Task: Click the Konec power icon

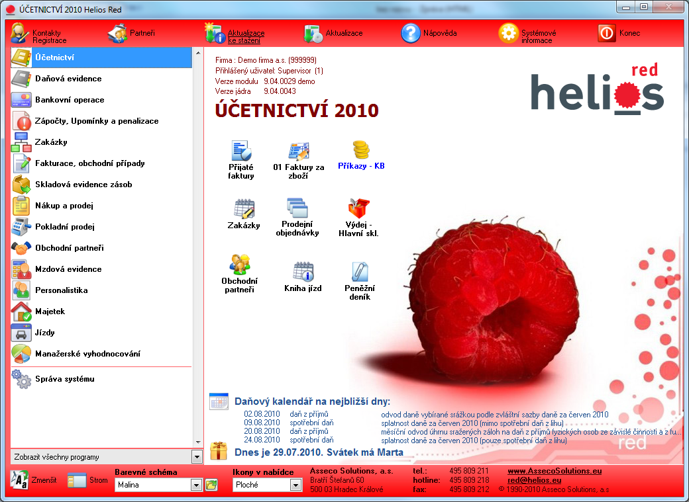Action: [x=607, y=33]
